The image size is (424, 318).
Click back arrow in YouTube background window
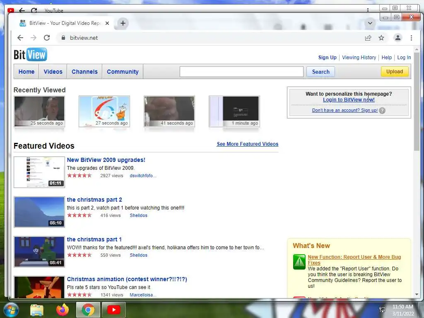tap(22, 10)
